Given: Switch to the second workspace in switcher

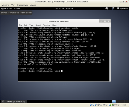Looking at the screenshot, I should click(x=118, y=101).
